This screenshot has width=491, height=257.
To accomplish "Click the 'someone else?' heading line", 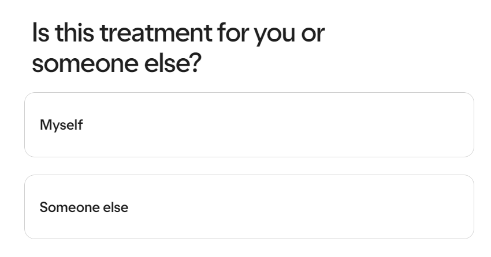I will (x=117, y=63).
